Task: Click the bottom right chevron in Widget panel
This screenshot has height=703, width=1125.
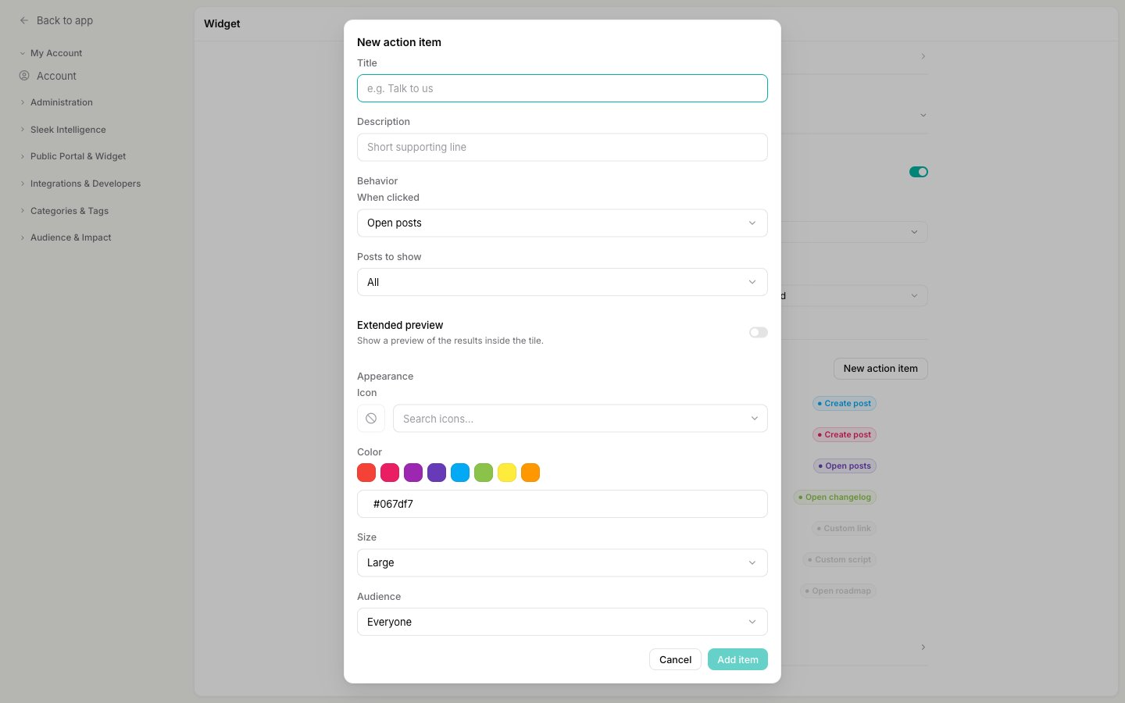Action: tap(923, 647)
